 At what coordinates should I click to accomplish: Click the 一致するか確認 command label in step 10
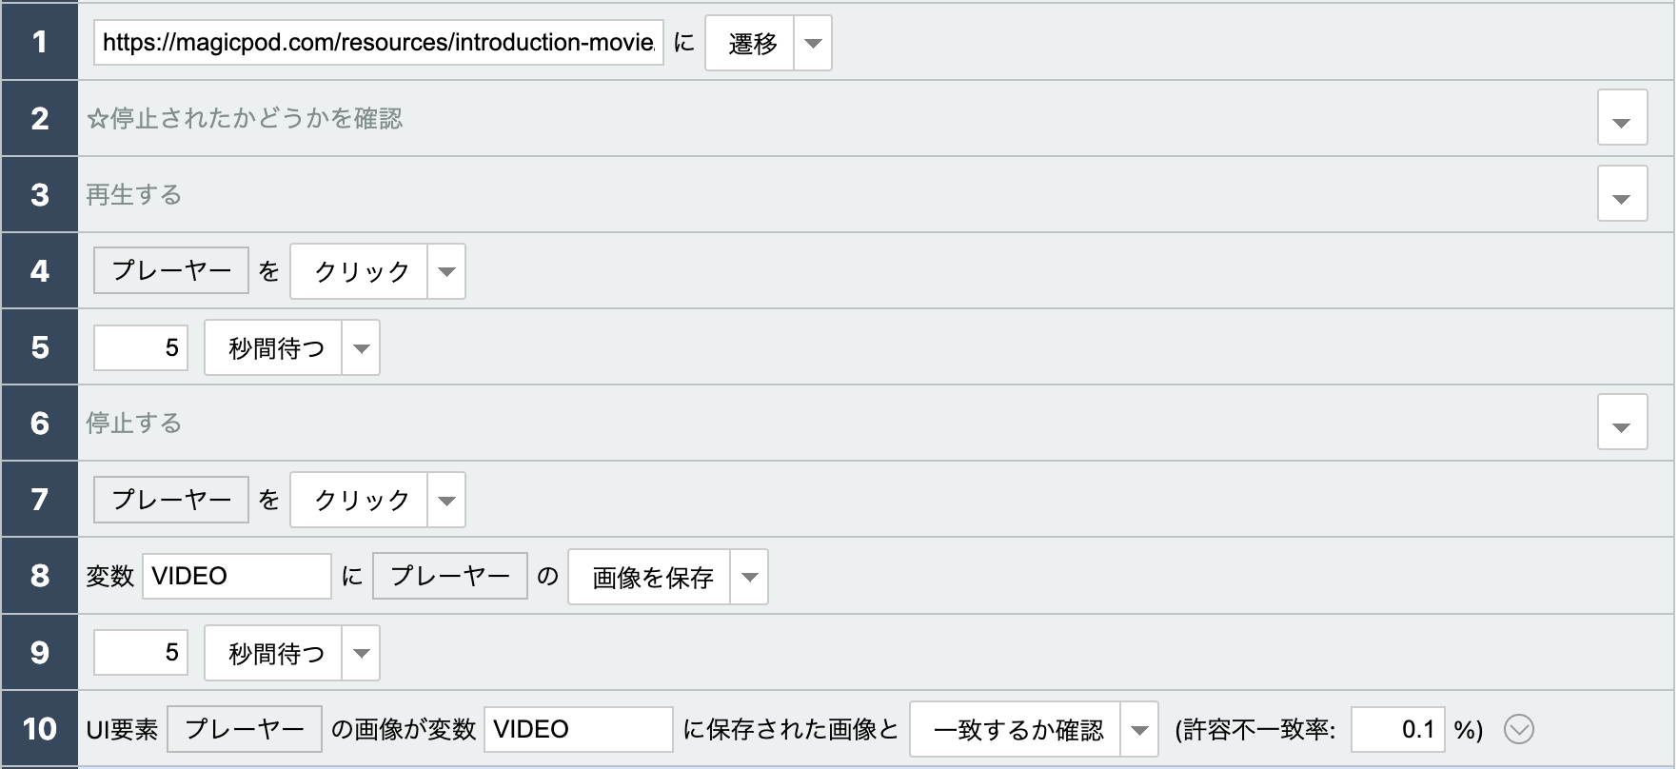tap(1017, 729)
